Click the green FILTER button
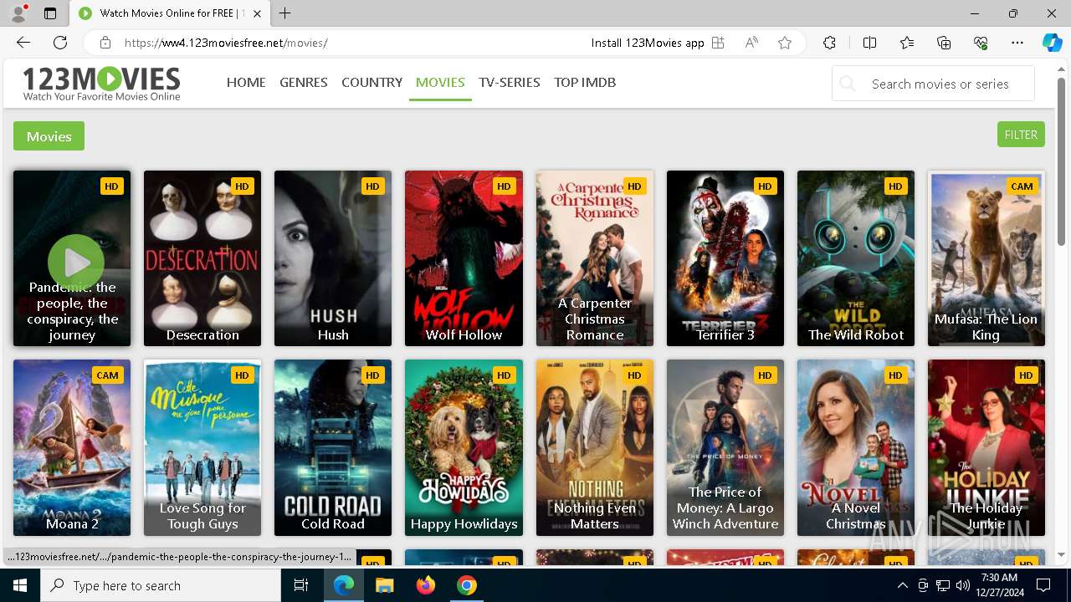This screenshot has height=602, width=1071. point(1021,135)
